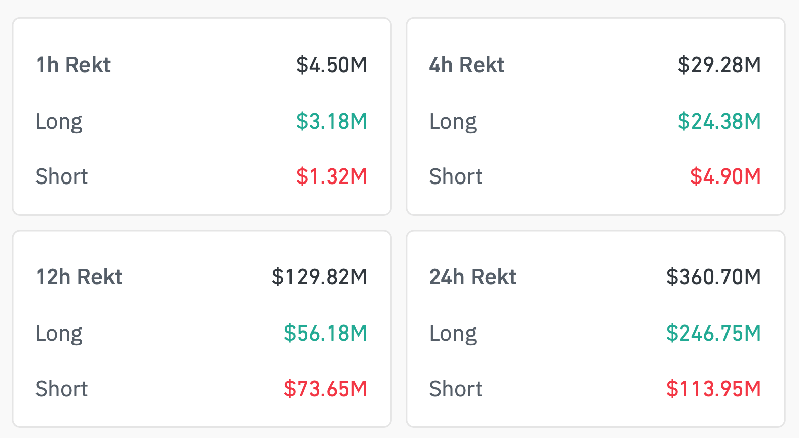Click the 4h Rekt card title
Viewport: 799px width, 438px height.
(466, 65)
